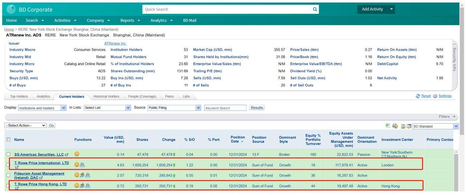Click the plus icon next to Filters
The width and height of the screenshot is (467, 195).
[x=454, y=116]
